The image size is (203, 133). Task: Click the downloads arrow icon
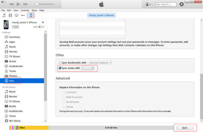coord(181,4)
